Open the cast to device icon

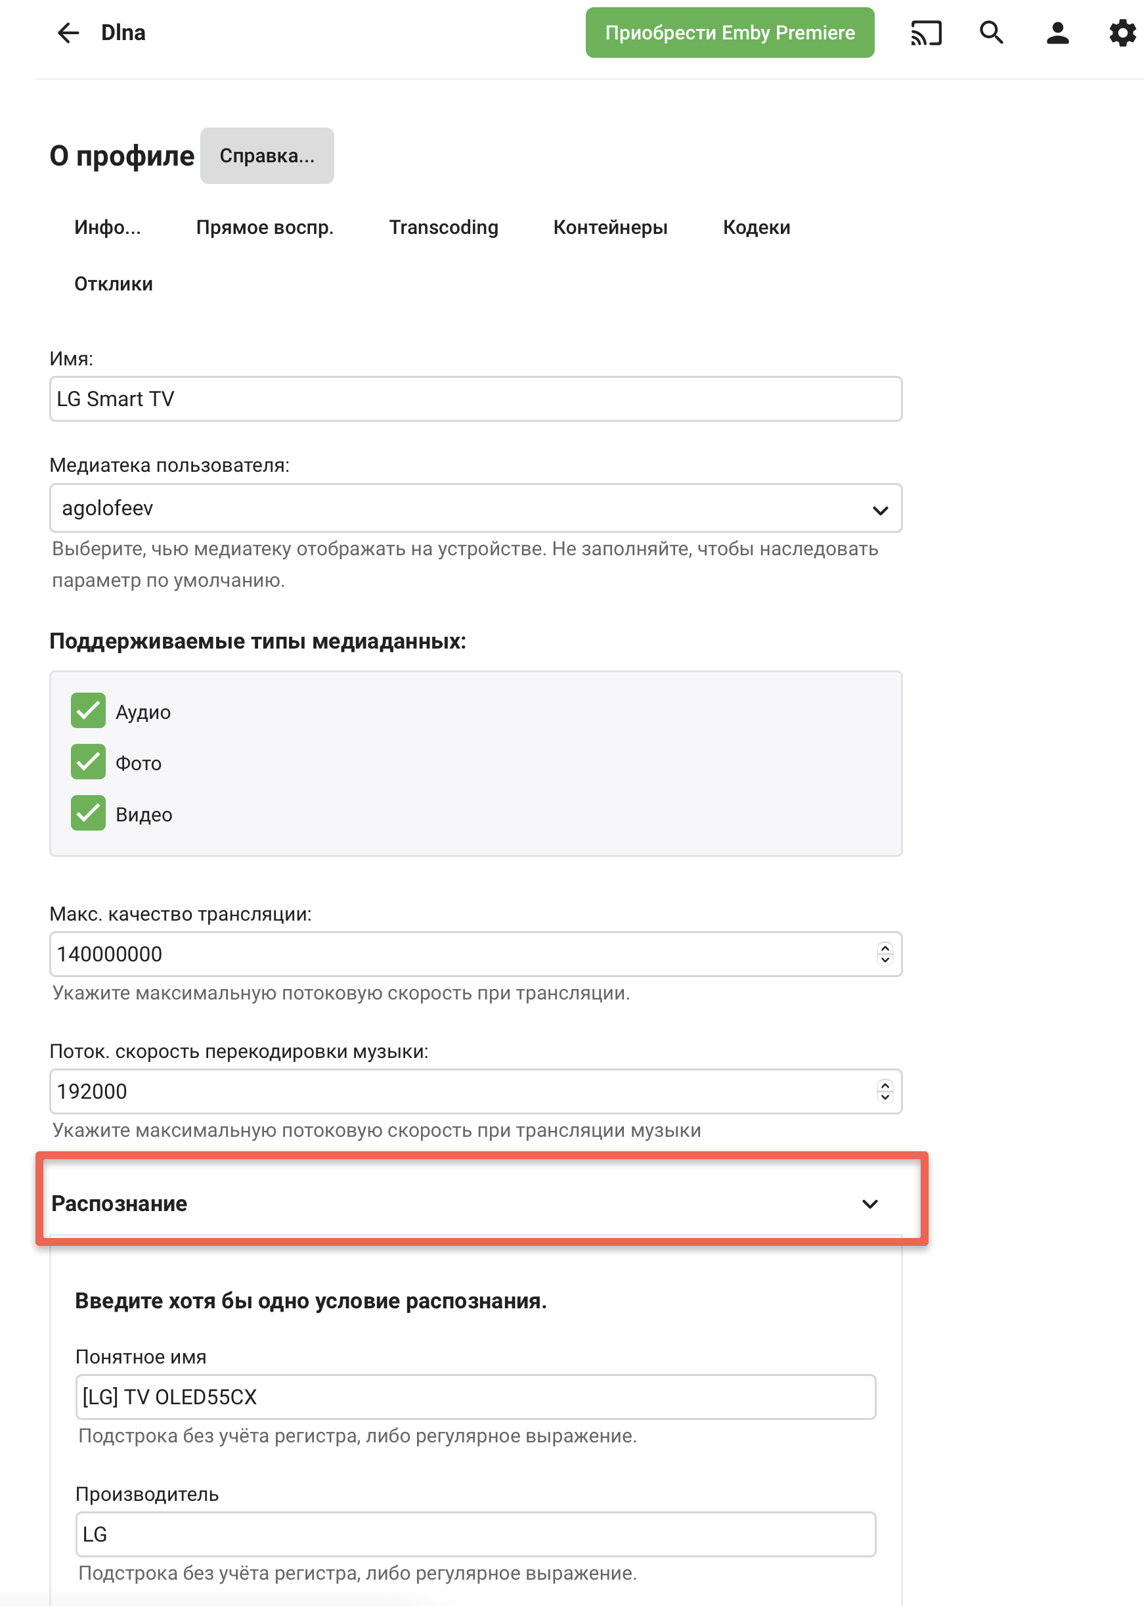point(925,32)
